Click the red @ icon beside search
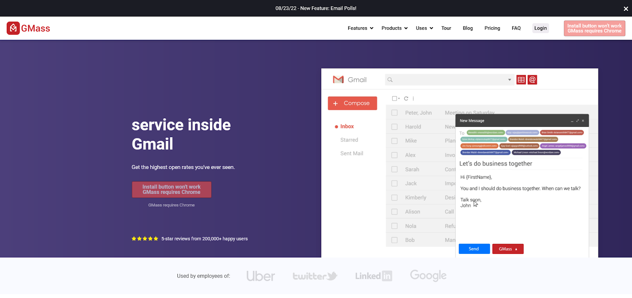 532,80
